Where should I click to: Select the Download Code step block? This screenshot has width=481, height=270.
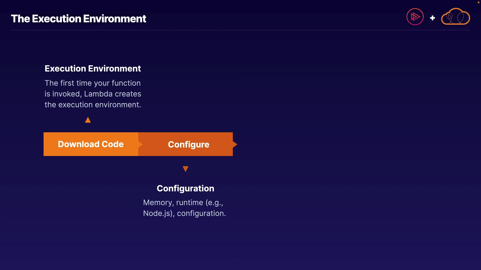91,144
